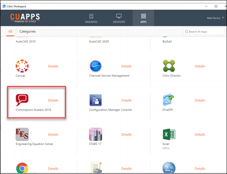This screenshot has width=227, height=174.
Task: View Details for Engineering Equation Solver
Action: 53,134
